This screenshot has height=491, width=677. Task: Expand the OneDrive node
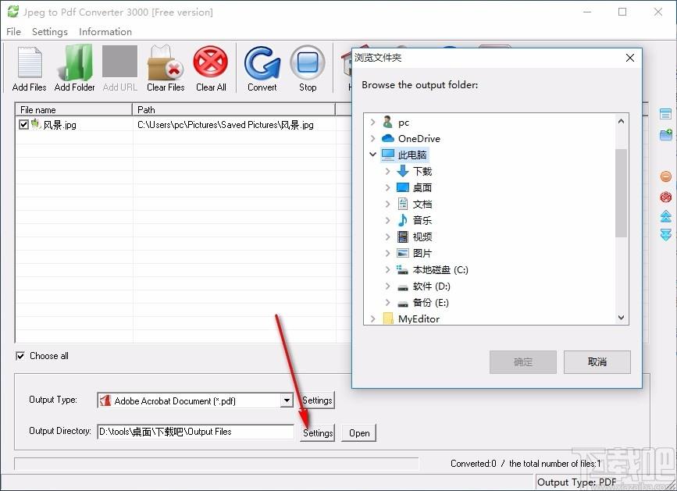pyautogui.click(x=373, y=138)
